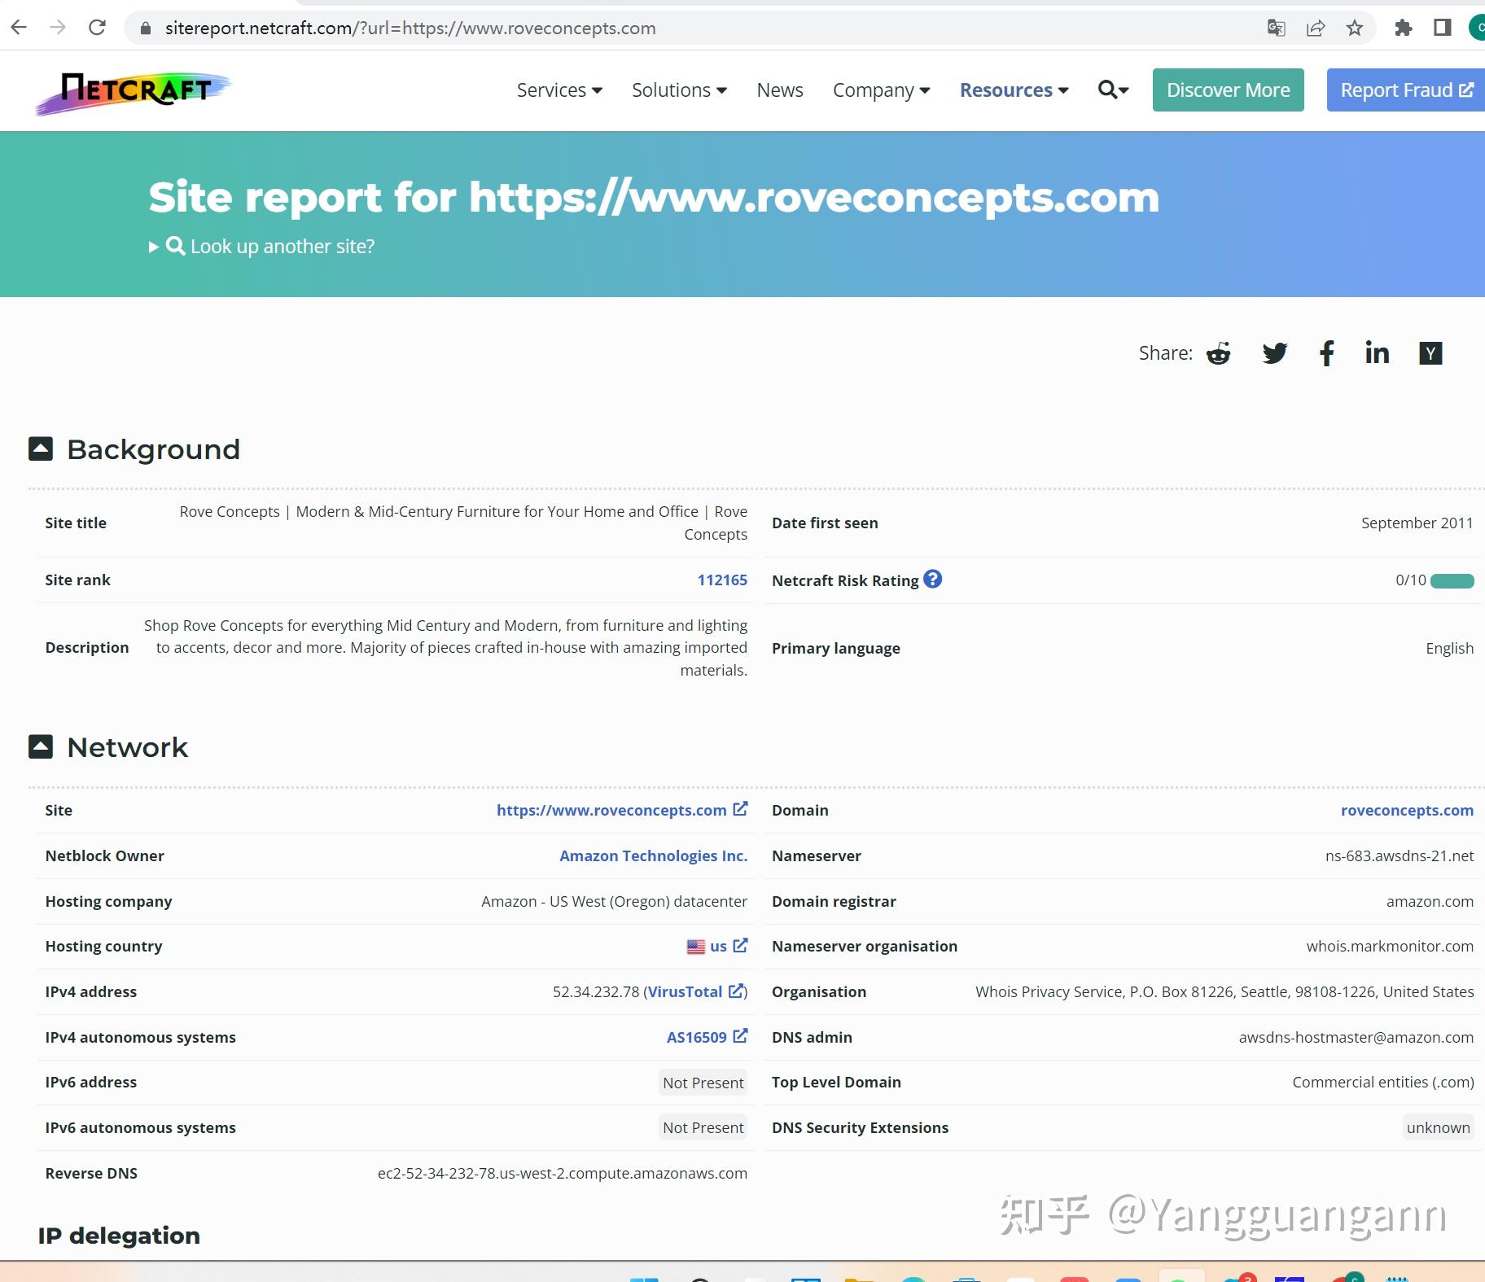Click the browser forward arrow

click(x=58, y=28)
